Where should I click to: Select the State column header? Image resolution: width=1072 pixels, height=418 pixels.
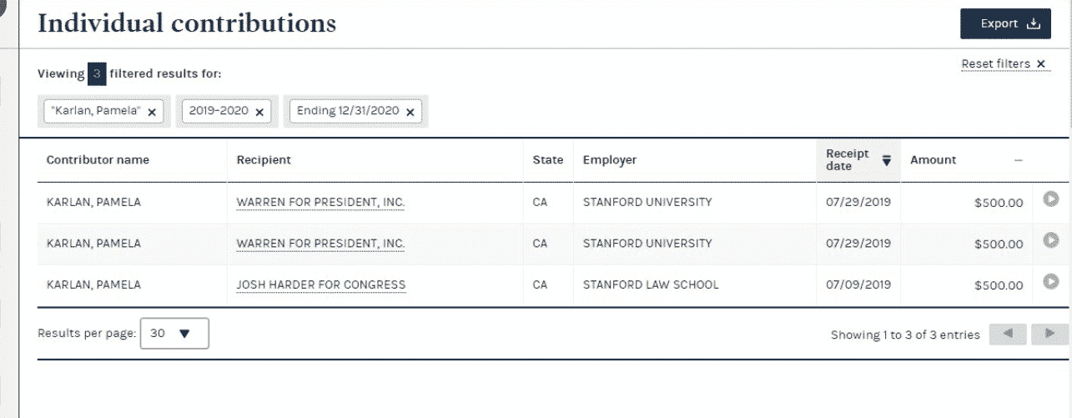point(547,160)
